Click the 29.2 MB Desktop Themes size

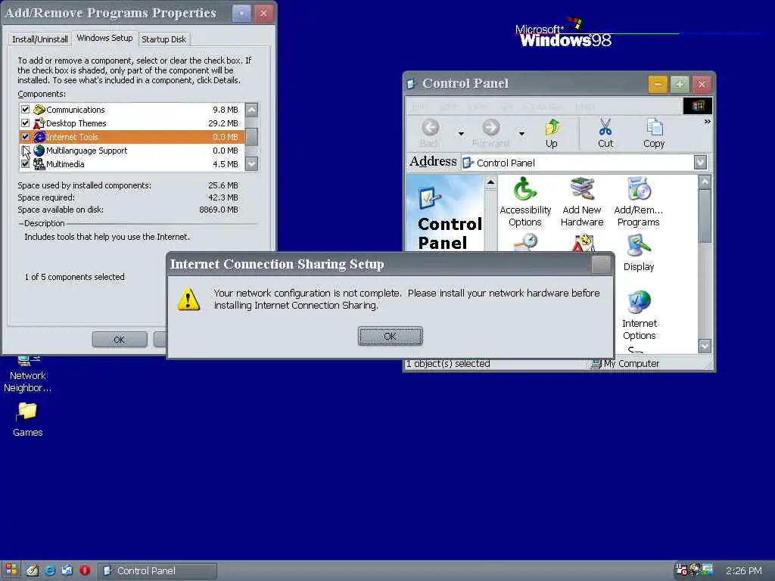(x=223, y=123)
